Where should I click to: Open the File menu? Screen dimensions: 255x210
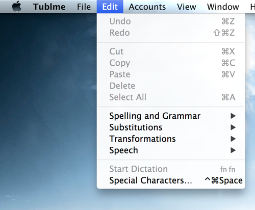[84, 7]
